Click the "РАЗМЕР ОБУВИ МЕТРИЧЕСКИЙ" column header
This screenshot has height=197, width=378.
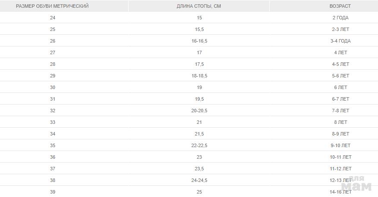click(52, 6)
